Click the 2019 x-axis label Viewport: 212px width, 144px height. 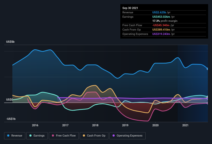(125, 125)
